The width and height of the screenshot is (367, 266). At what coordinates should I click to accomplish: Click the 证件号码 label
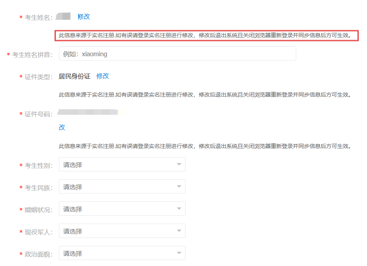coord(39,114)
